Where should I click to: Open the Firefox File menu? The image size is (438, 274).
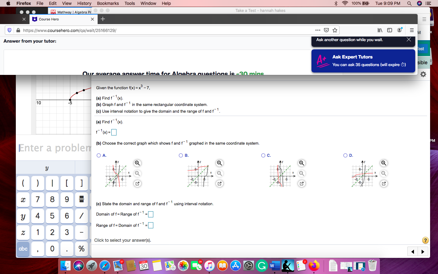(x=40, y=3)
